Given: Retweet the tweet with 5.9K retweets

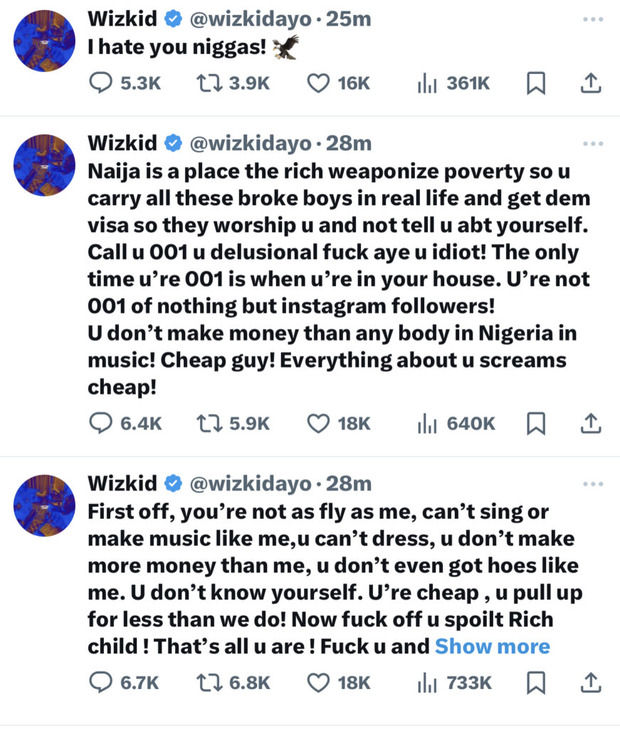Looking at the screenshot, I should coord(208,424).
